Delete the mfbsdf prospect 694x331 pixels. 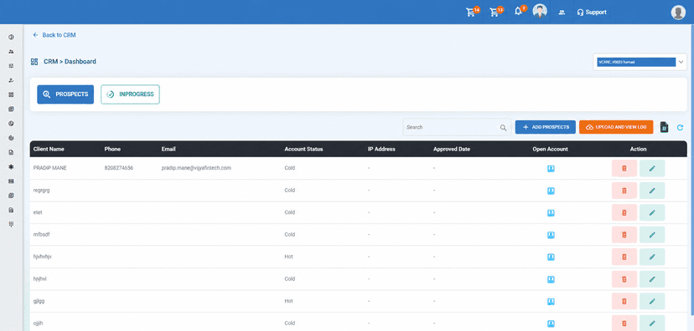tap(624, 235)
